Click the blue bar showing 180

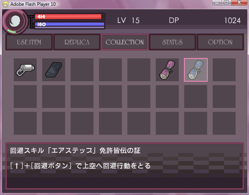(70, 25)
